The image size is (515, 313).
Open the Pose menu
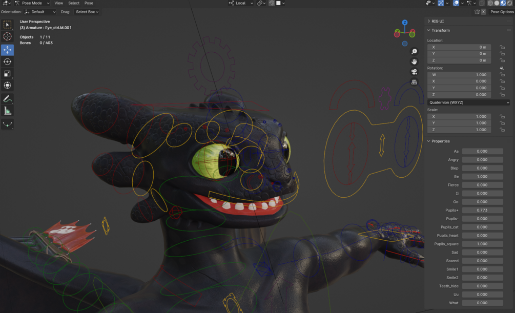[x=89, y=3]
